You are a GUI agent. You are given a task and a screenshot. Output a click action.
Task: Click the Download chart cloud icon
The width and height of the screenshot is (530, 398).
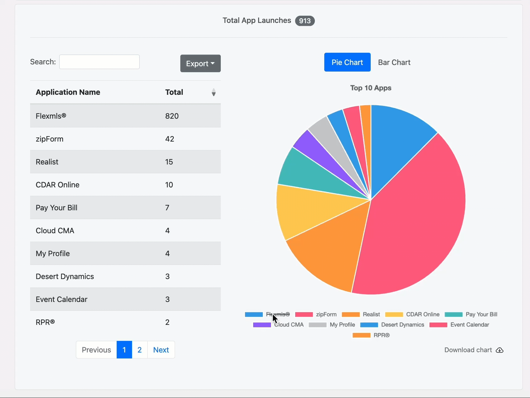click(500, 350)
